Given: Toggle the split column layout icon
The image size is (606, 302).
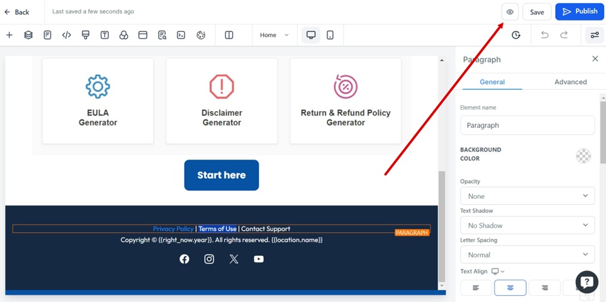Looking at the screenshot, I should pos(229,35).
